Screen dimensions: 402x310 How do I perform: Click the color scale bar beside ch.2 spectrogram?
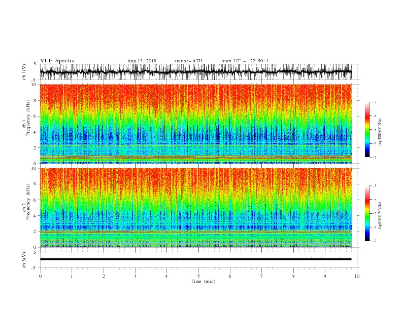[x=367, y=213]
